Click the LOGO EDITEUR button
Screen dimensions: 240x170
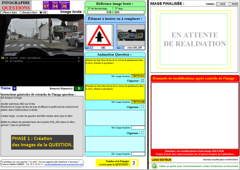[161, 160]
